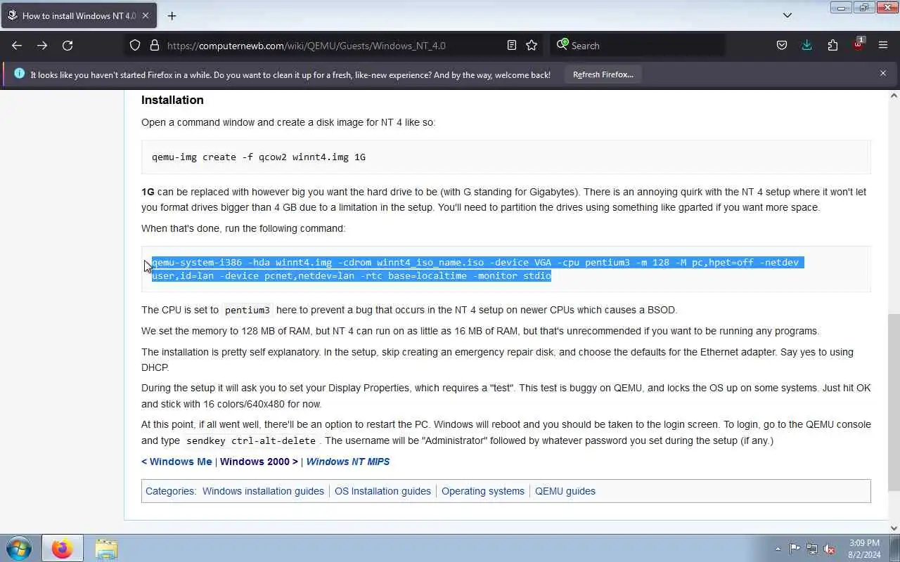Click the scrollbar down arrow
The width and height of the screenshot is (900, 562).
click(x=894, y=528)
